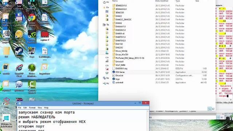The width and height of the screenshot is (233, 131).
Task: Sort Explorer by Type column header
Action: 178,1
